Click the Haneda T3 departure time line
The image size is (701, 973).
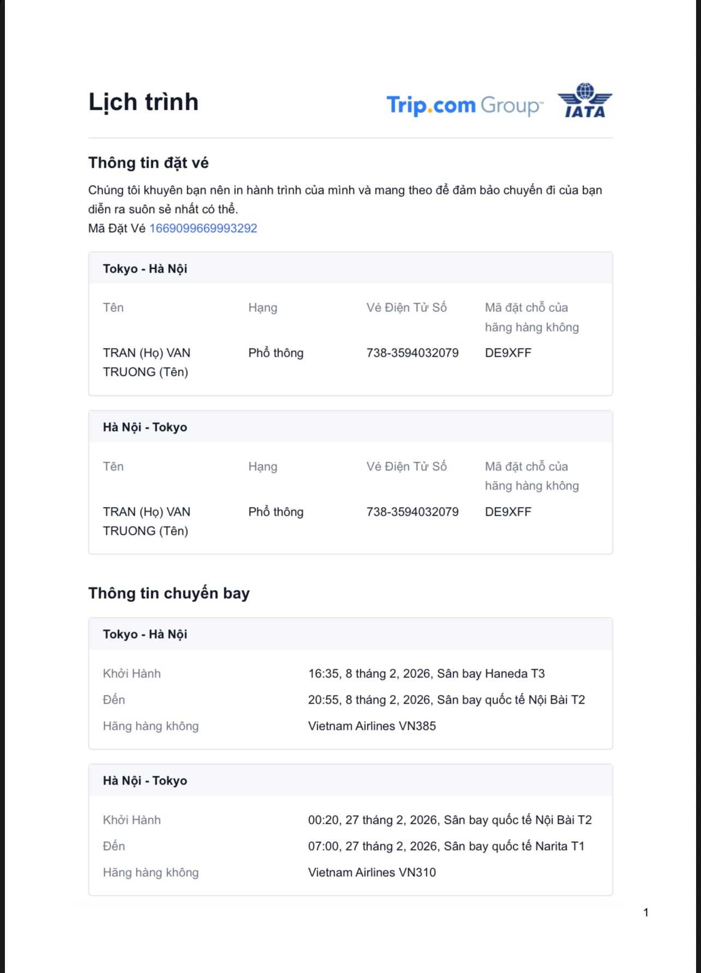click(426, 674)
